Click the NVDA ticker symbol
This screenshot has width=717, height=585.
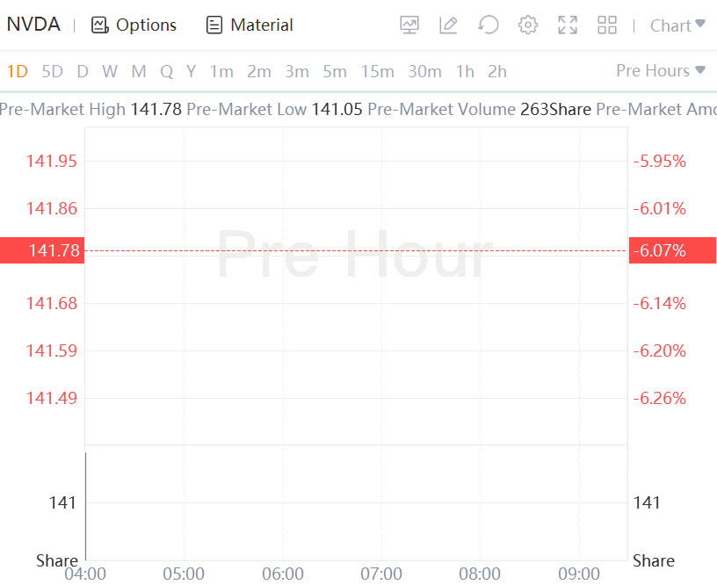[x=33, y=25]
